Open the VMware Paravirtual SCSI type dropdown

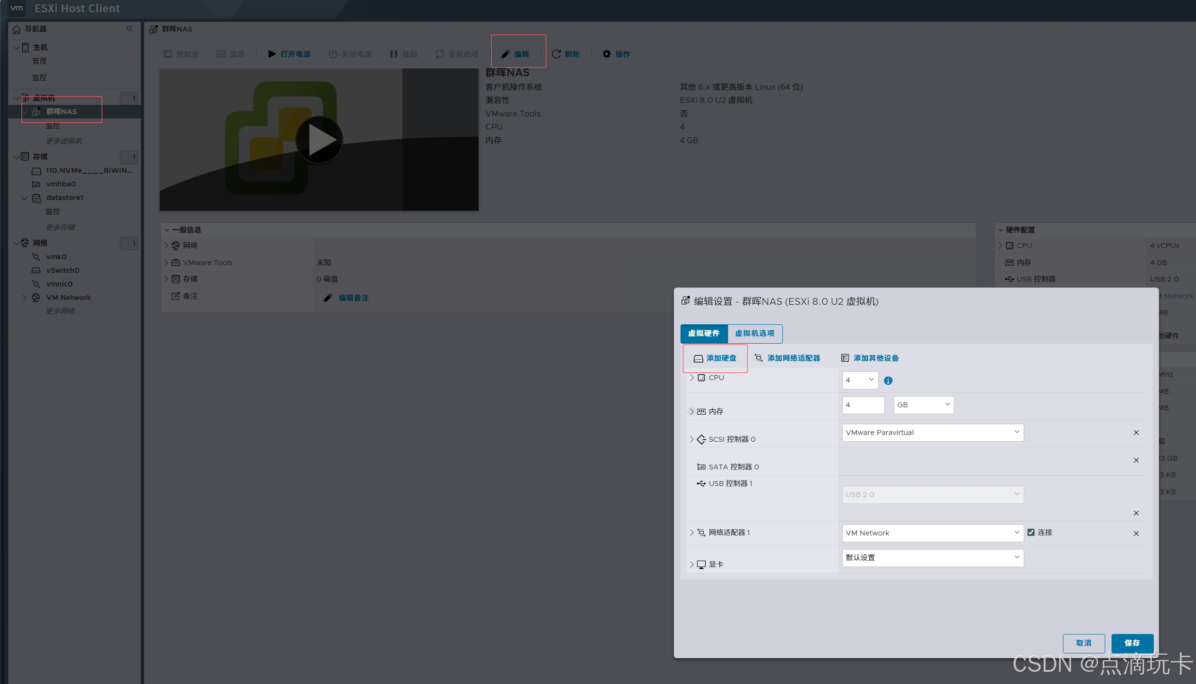932,433
